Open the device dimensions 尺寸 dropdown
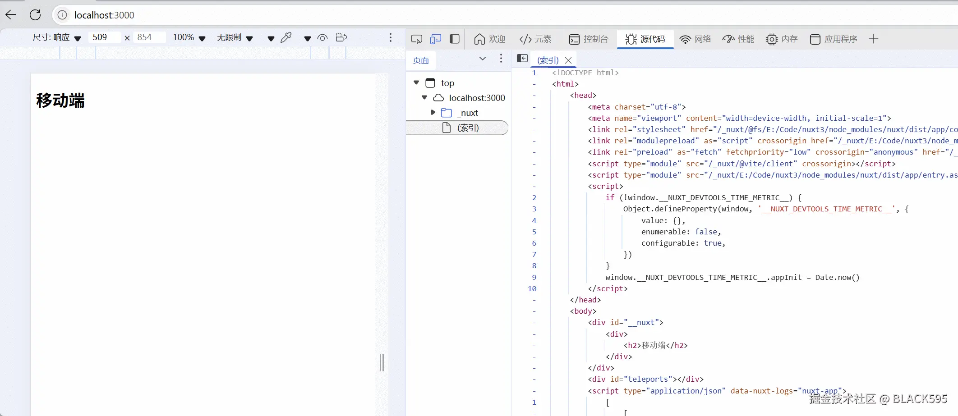The width and height of the screenshot is (958, 416). point(56,37)
